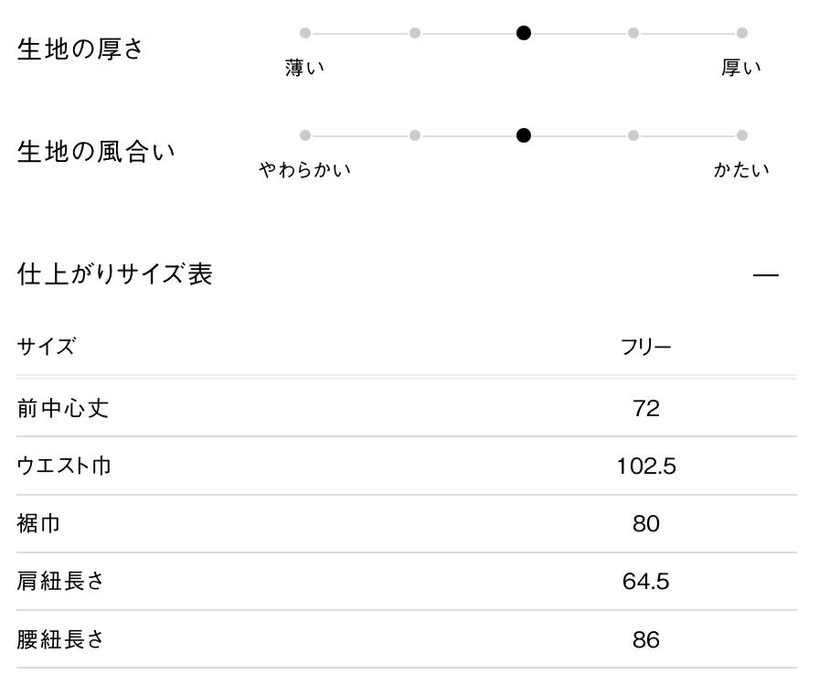Image resolution: width=819 pixels, height=686 pixels.
Task: Click the 仕上がりサイズ表 heading text
Action: point(115,273)
